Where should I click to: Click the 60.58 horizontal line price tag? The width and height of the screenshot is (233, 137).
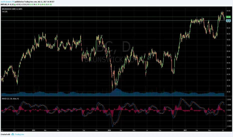click(228, 20)
